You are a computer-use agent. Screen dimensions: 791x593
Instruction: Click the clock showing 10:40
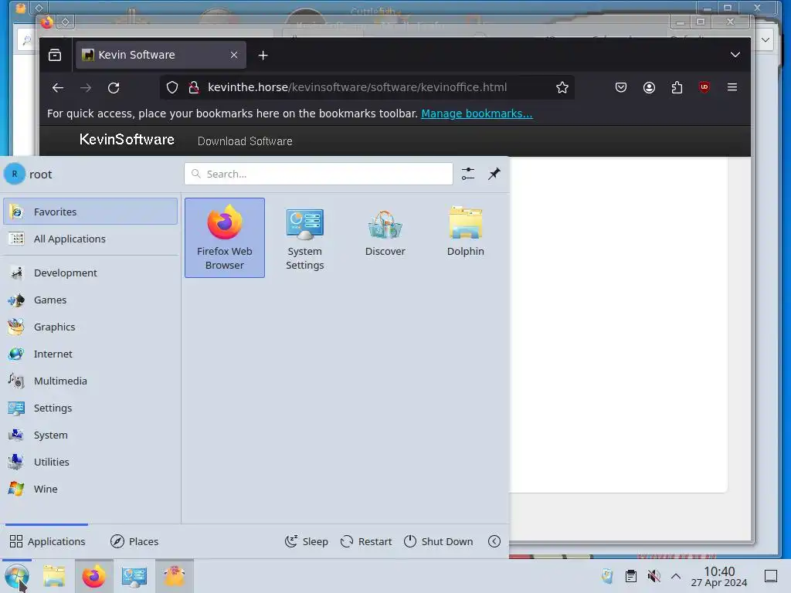tap(719, 576)
